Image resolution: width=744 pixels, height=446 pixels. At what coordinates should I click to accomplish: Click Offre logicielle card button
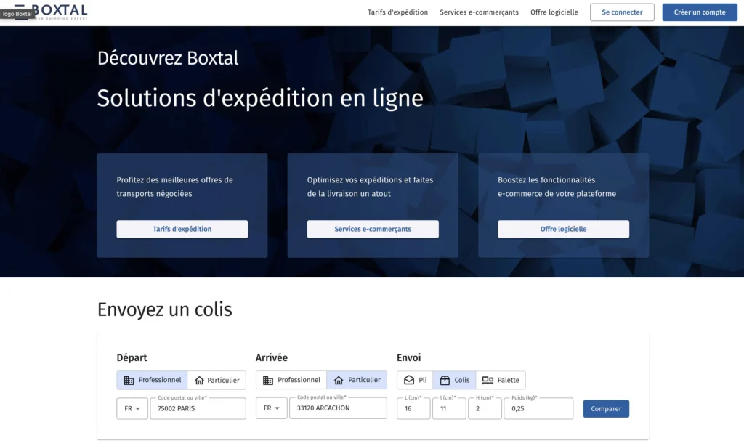click(x=563, y=229)
